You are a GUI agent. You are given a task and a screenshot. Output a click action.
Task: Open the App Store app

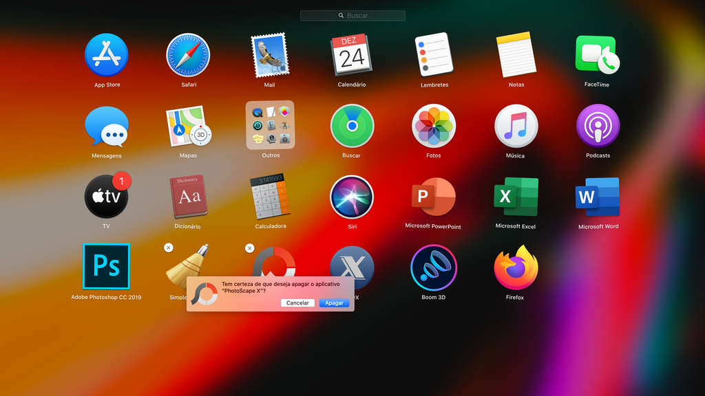pos(107,55)
